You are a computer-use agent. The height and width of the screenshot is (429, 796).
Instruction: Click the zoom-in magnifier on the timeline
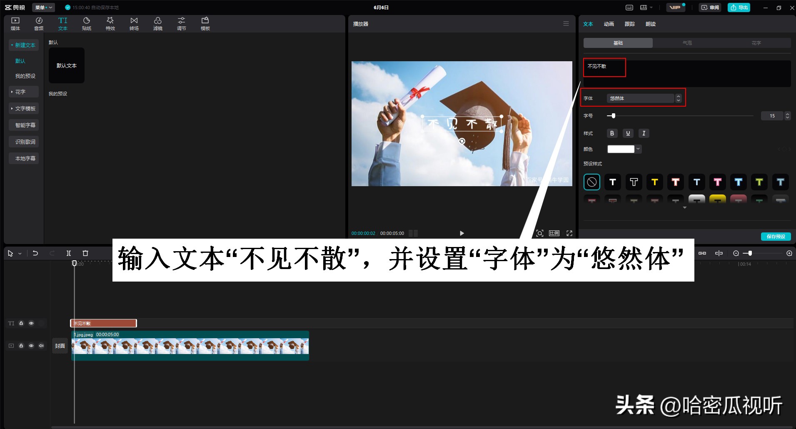click(x=789, y=253)
